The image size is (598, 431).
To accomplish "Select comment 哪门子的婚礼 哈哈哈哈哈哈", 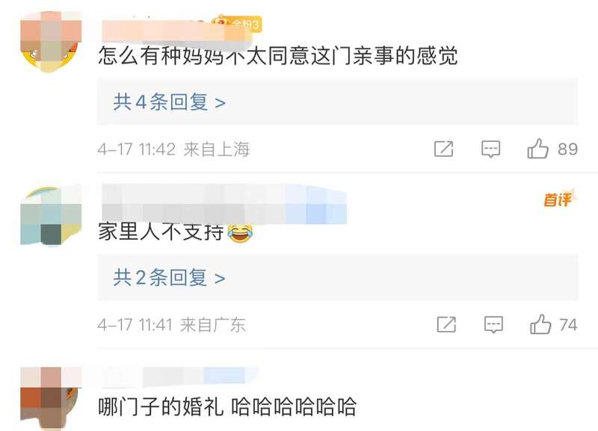I will pyautogui.click(x=227, y=406).
